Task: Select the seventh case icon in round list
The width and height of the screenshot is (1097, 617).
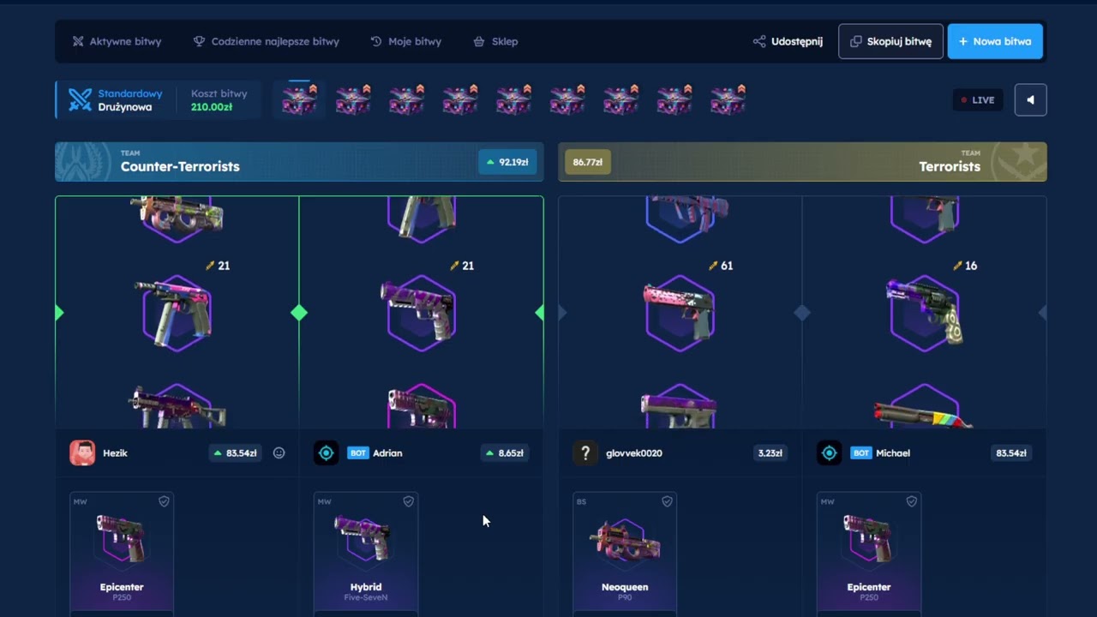Action: tap(620, 99)
